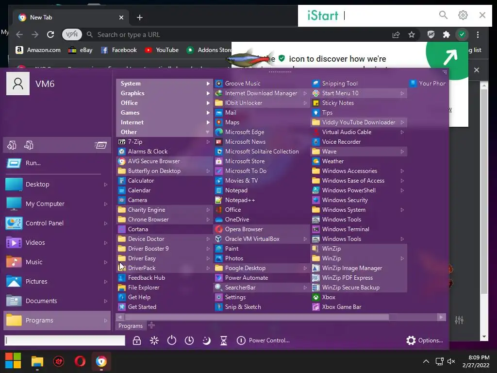The height and width of the screenshot is (373, 497).
Task: Click the power shutdown icon
Action: [x=171, y=340]
